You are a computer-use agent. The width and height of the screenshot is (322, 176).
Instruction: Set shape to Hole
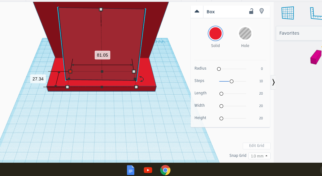pos(245,33)
